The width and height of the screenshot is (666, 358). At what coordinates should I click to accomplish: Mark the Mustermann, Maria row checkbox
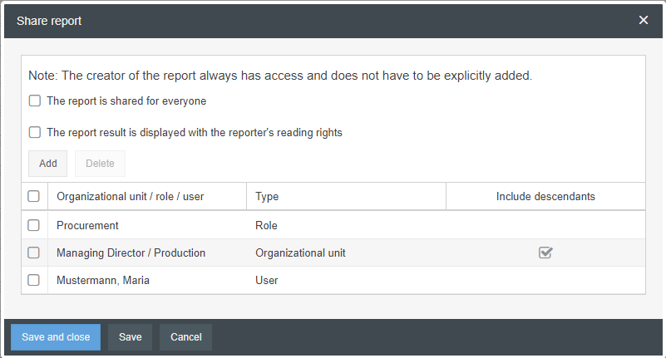click(33, 281)
